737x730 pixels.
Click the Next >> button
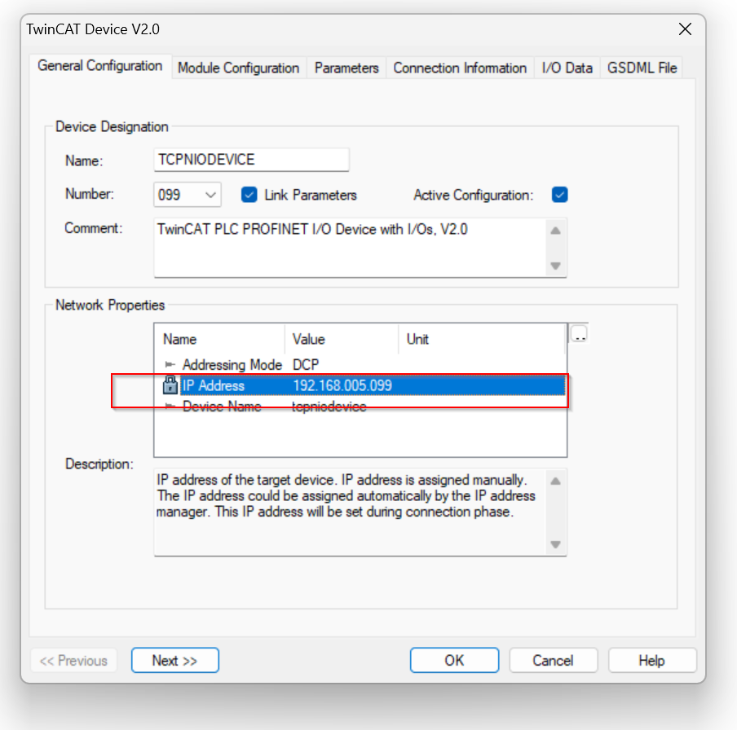tap(174, 661)
